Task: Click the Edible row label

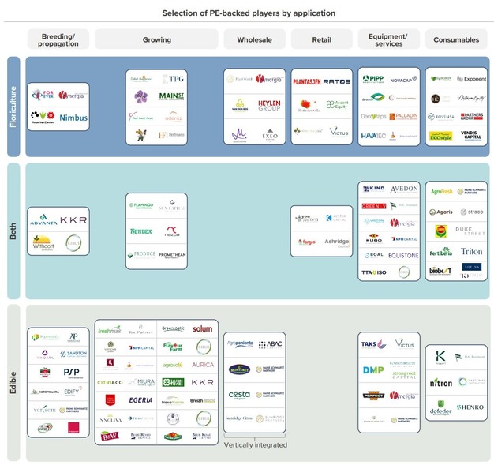Action: (13, 383)
